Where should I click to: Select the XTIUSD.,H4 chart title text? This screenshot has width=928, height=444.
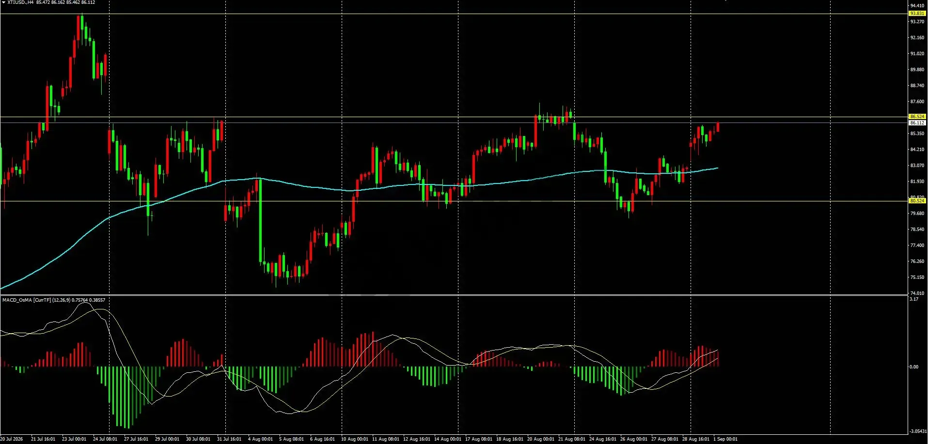[x=20, y=2]
